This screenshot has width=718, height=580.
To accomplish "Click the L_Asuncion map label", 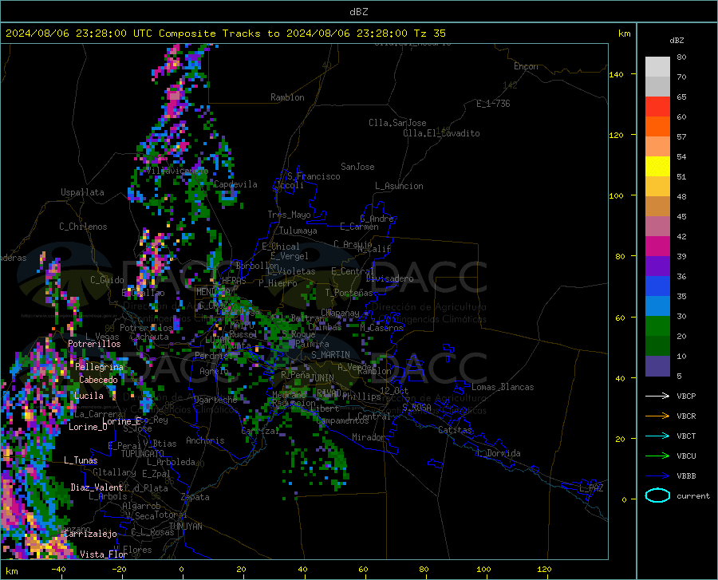I will point(399,186).
